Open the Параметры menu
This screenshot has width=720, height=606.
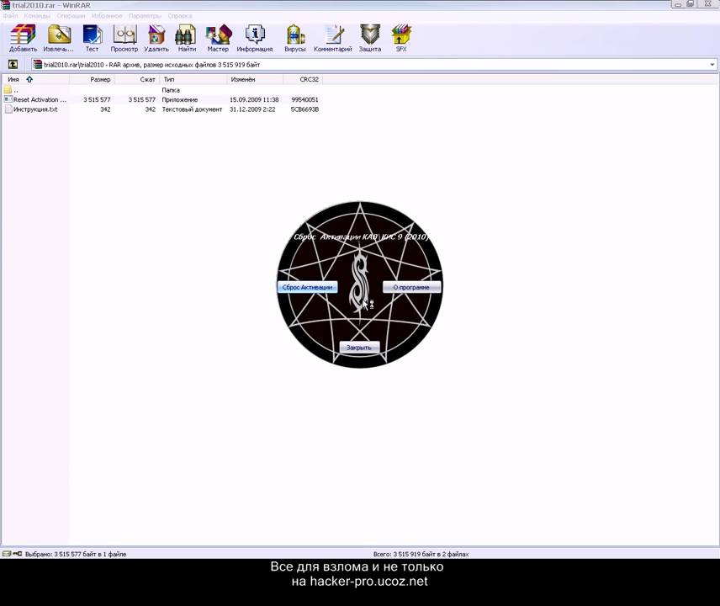[146, 16]
